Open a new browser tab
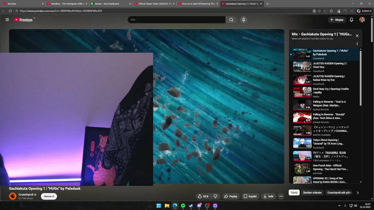This screenshot has width=374, height=210. pyautogui.click(x=267, y=4)
